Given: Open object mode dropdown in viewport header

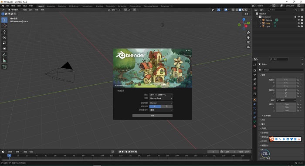Looking at the screenshot, I should point(14,10).
